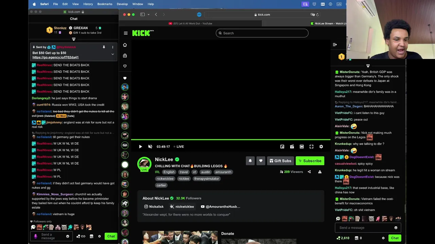Open shop icon in left chat
The height and width of the screenshot is (244, 435).
point(91,237)
